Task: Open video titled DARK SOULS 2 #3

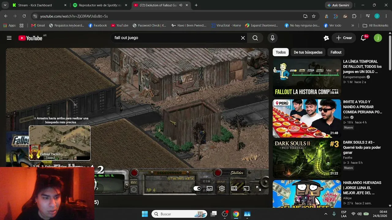Action: pyautogui.click(x=362, y=147)
